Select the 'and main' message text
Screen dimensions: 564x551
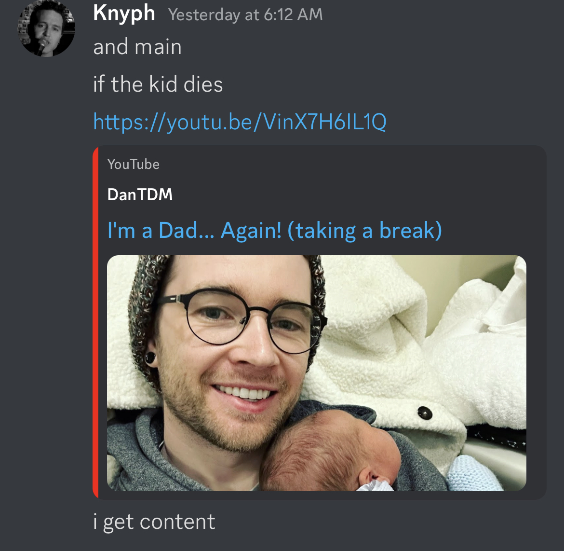[137, 47]
